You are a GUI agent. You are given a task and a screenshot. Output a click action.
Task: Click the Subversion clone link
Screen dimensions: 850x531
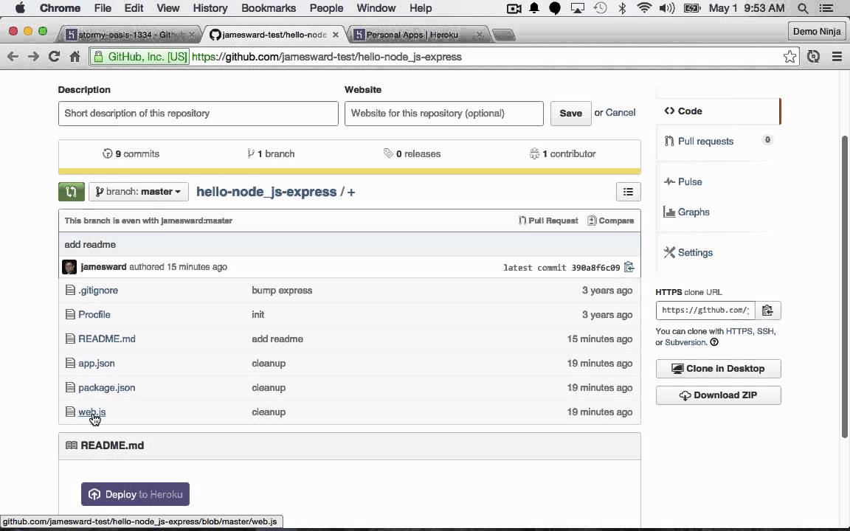[685, 342]
